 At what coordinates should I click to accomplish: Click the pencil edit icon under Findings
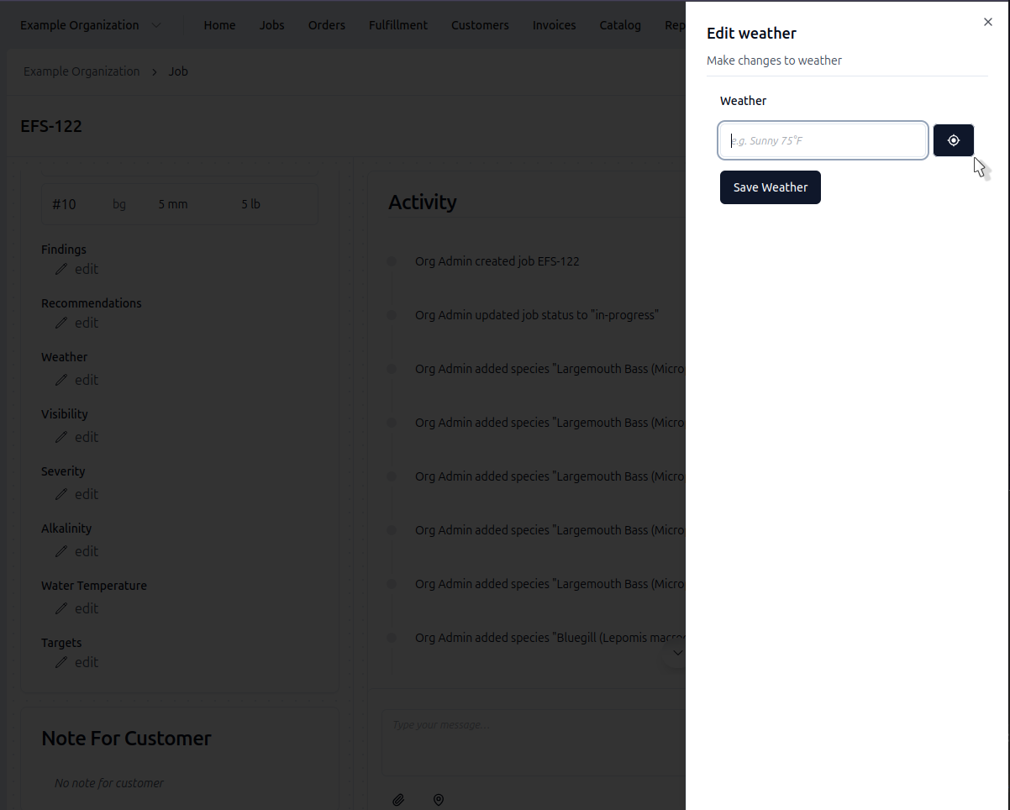pos(61,270)
